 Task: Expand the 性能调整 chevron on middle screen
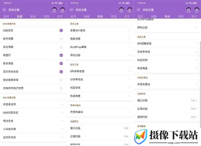click(129, 39)
